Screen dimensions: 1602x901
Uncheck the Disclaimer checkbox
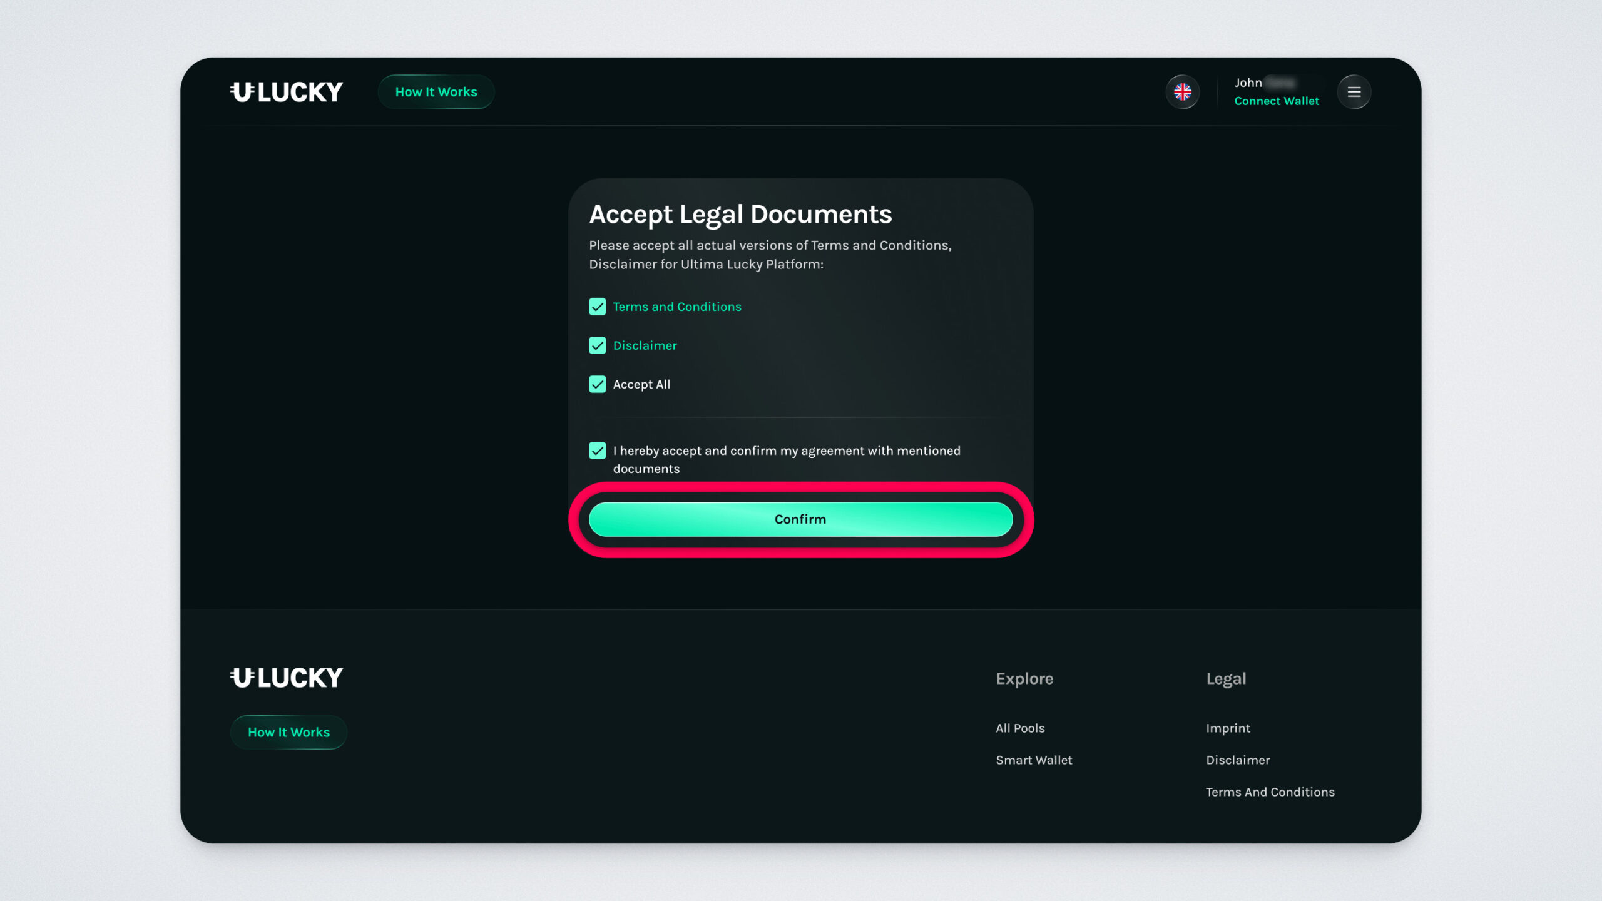(x=597, y=345)
